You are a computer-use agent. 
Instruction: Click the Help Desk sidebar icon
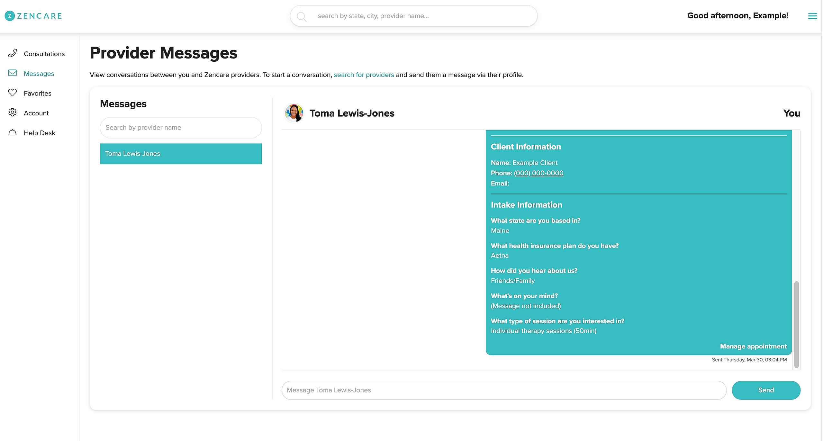point(13,132)
